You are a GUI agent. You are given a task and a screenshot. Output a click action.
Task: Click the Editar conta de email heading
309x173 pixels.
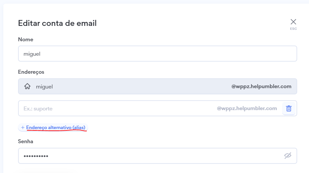pos(57,23)
